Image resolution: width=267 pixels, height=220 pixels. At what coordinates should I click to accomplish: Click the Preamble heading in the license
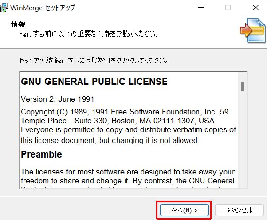click(41, 154)
